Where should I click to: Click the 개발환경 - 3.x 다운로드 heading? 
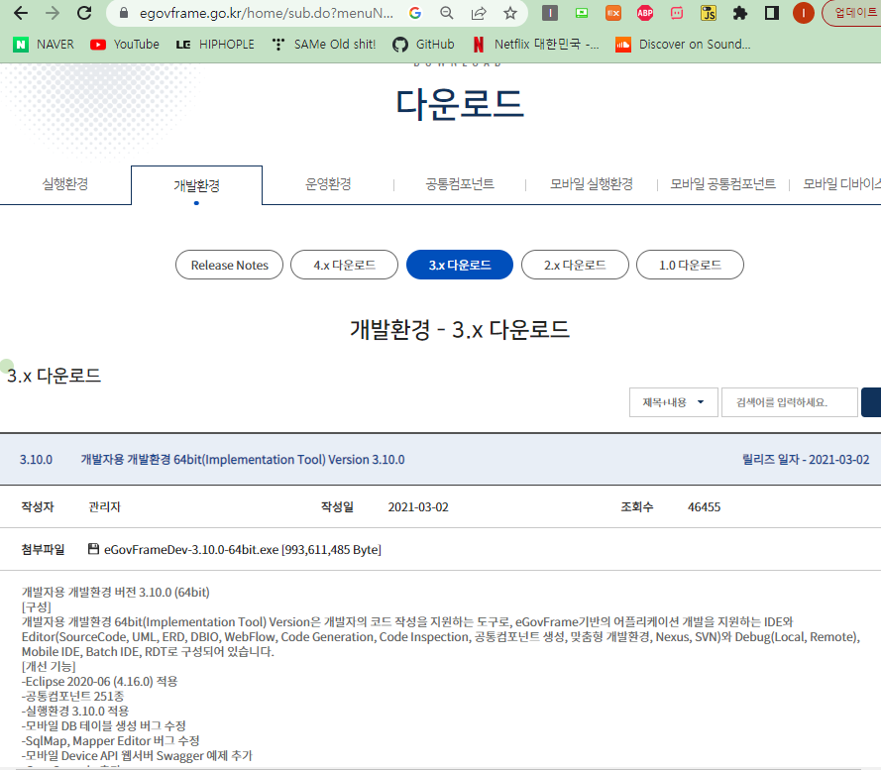pos(460,329)
